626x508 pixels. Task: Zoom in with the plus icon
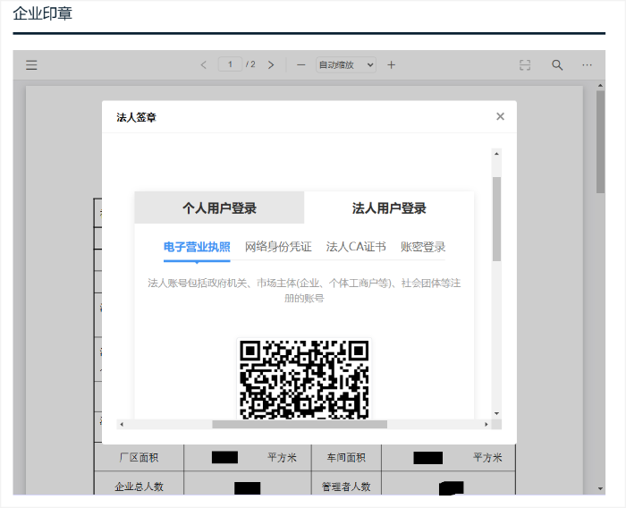click(392, 64)
